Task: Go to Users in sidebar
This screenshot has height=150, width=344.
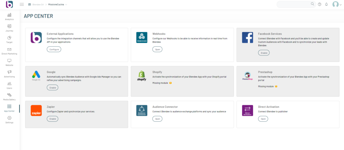Action: tap(9, 85)
